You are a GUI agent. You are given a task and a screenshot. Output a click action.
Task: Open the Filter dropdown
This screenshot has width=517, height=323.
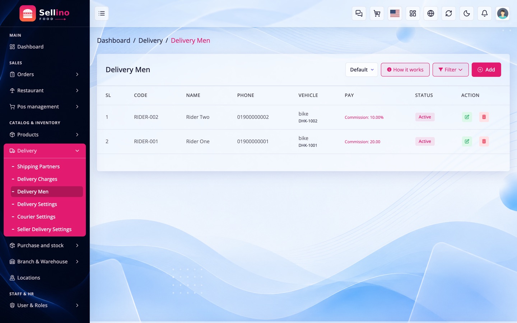(x=451, y=70)
